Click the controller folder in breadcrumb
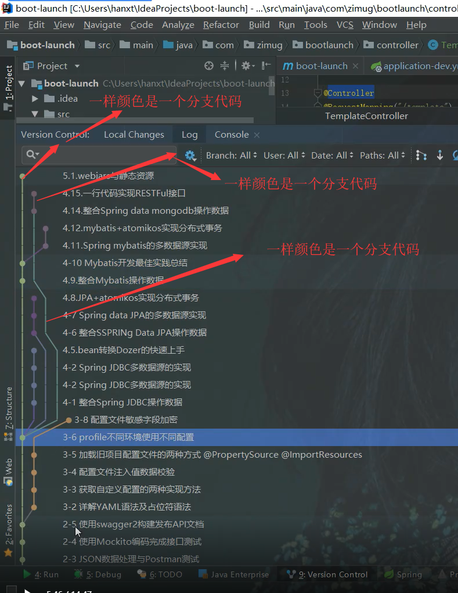This screenshot has width=458, height=593. pyautogui.click(x=391, y=45)
